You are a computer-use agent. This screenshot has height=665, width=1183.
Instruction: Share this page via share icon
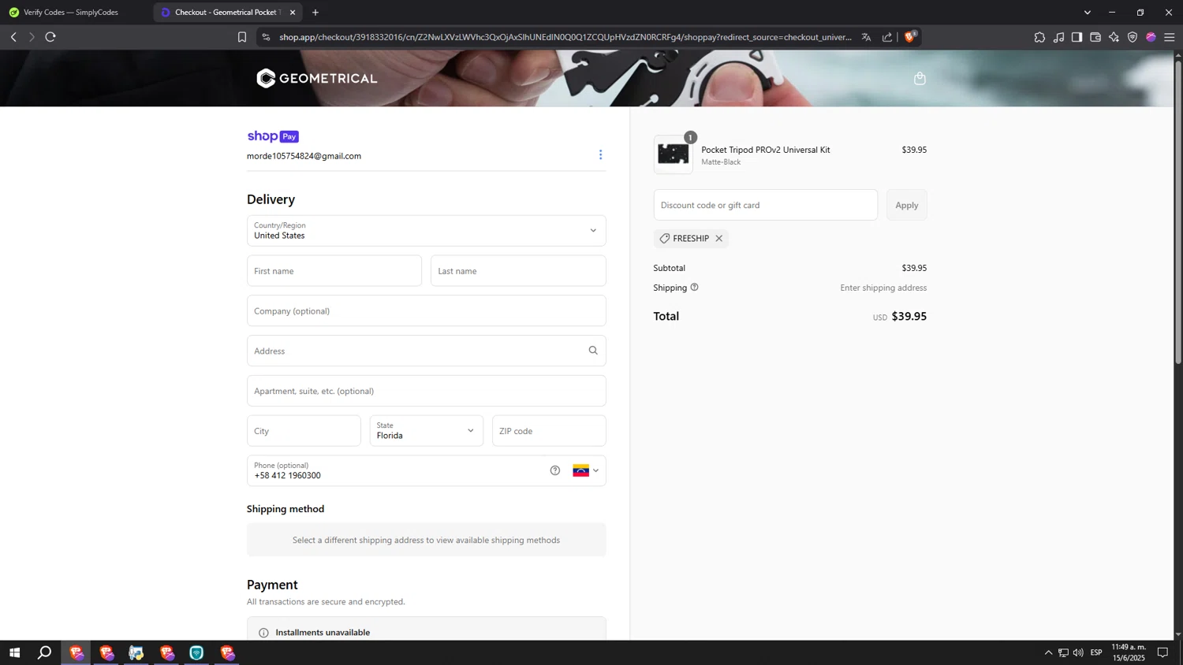(887, 37)
